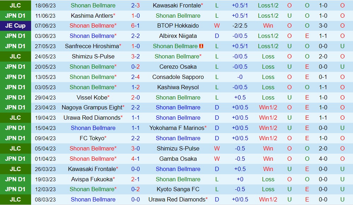Click the 6-1 score against BTOP Hokkaido
This screenshot has height=205, width=353.
(x=135, y=26)
